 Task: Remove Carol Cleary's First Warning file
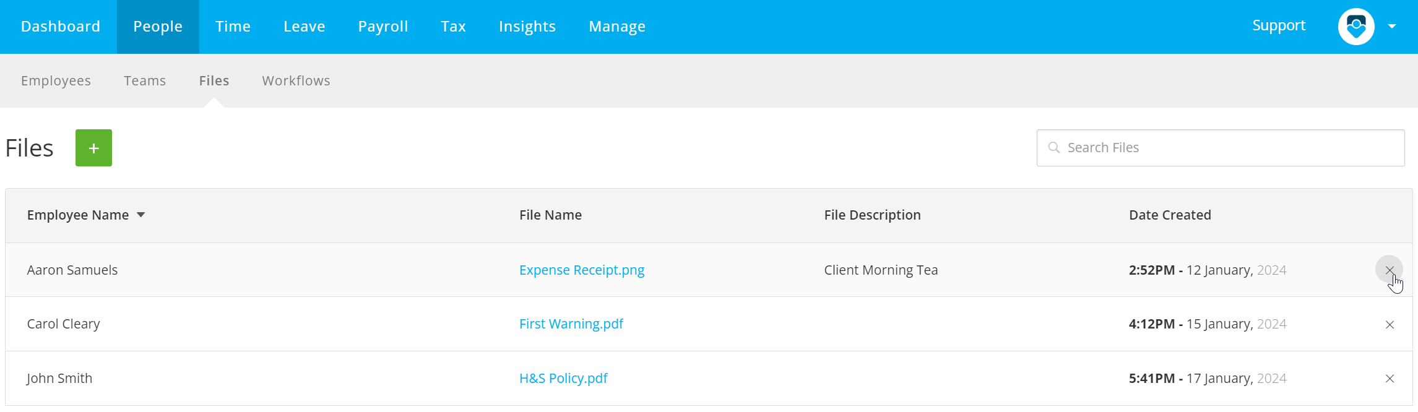(x=1390, y=325)
